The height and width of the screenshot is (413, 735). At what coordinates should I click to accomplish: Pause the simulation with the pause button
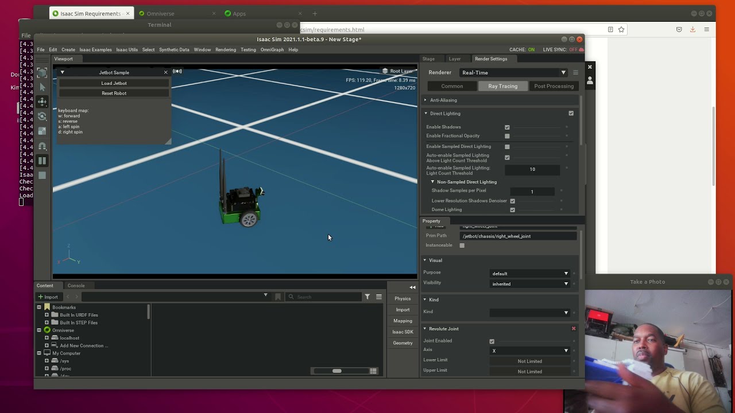(x=42, y=161)
